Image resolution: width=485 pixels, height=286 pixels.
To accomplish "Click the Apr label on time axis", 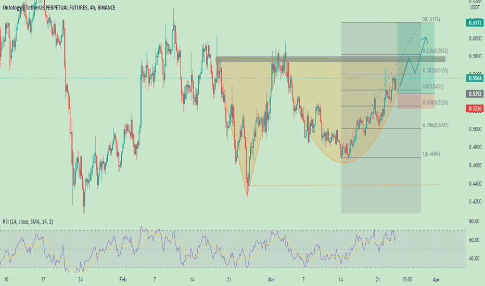I will click(x=436, y=280).
